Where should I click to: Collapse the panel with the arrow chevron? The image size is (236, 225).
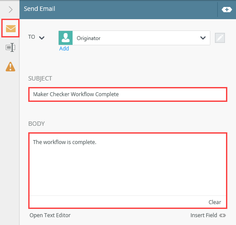point(10,10)
